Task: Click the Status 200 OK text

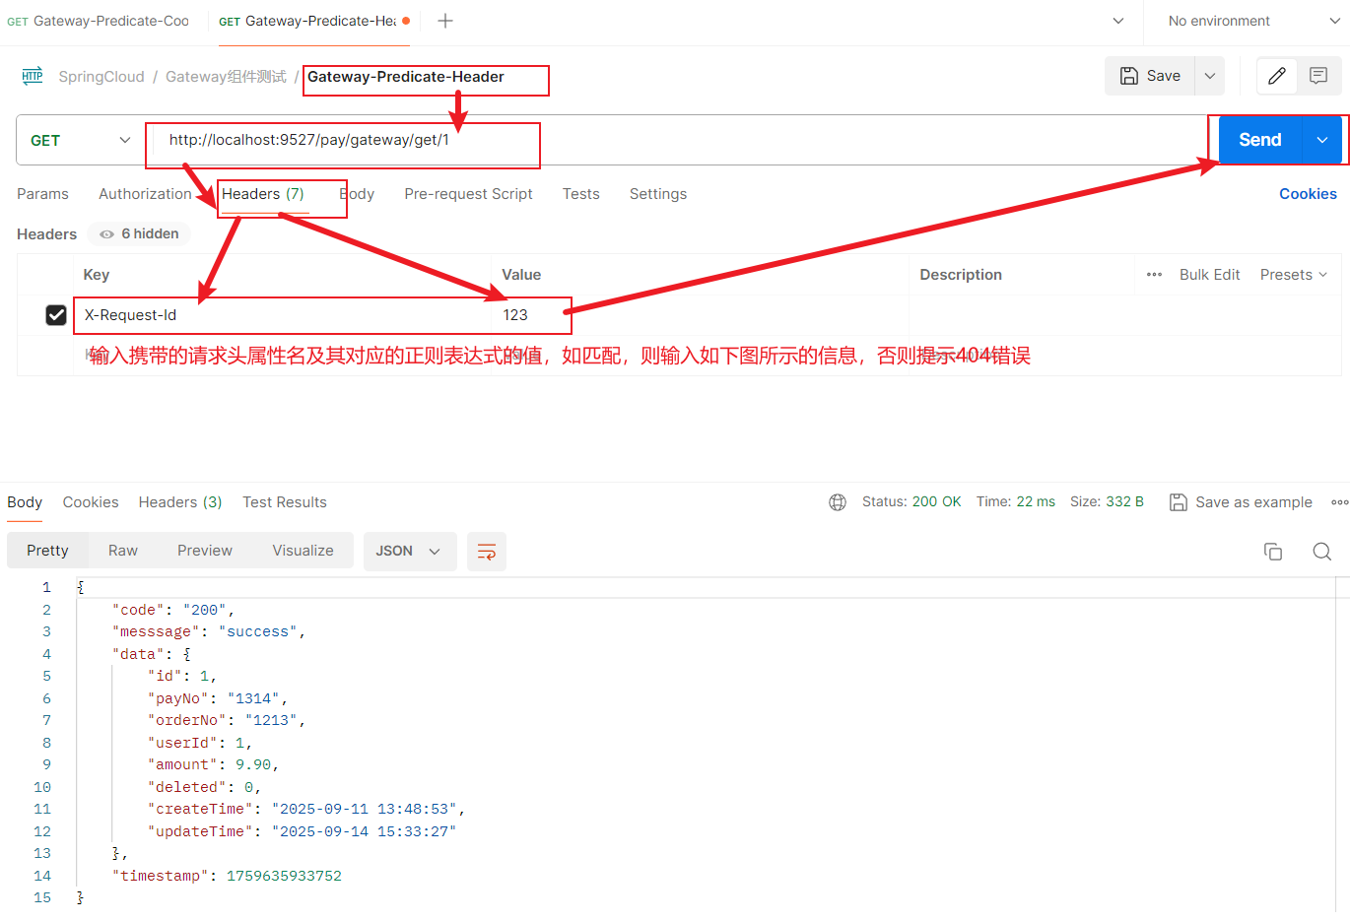Action: [x=911, y=501]
